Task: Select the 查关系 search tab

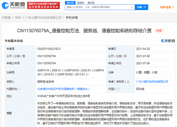Action: [x=91, y=3]
